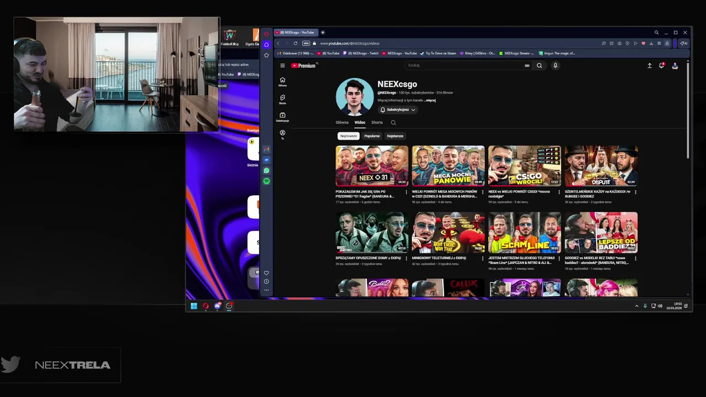Image resolution: width=706 pixels, height=397 pixels.
Task: Open the Ty (You) sidebar item
Action: coord(282,135)
